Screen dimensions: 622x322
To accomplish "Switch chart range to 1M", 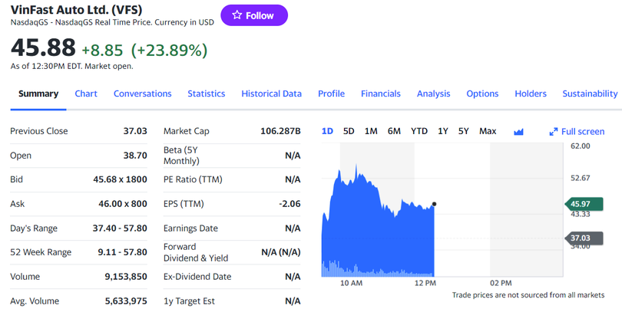I will point(371,131).
